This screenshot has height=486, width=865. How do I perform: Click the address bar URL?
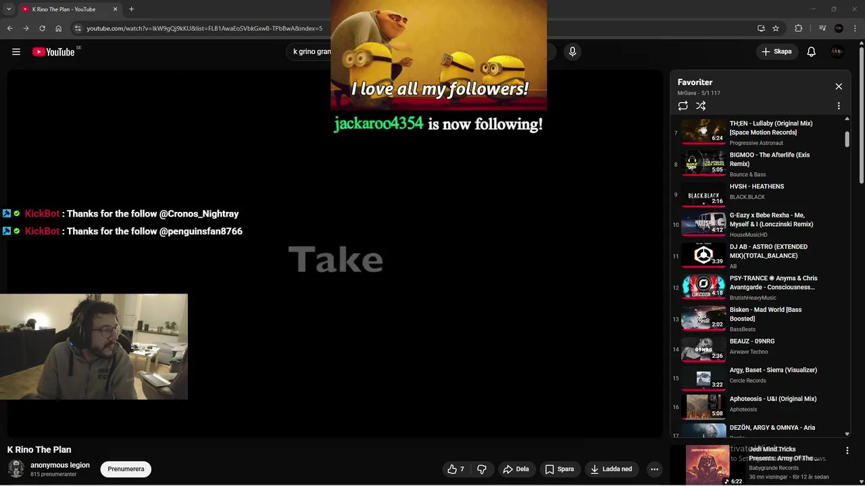point(204,28)
